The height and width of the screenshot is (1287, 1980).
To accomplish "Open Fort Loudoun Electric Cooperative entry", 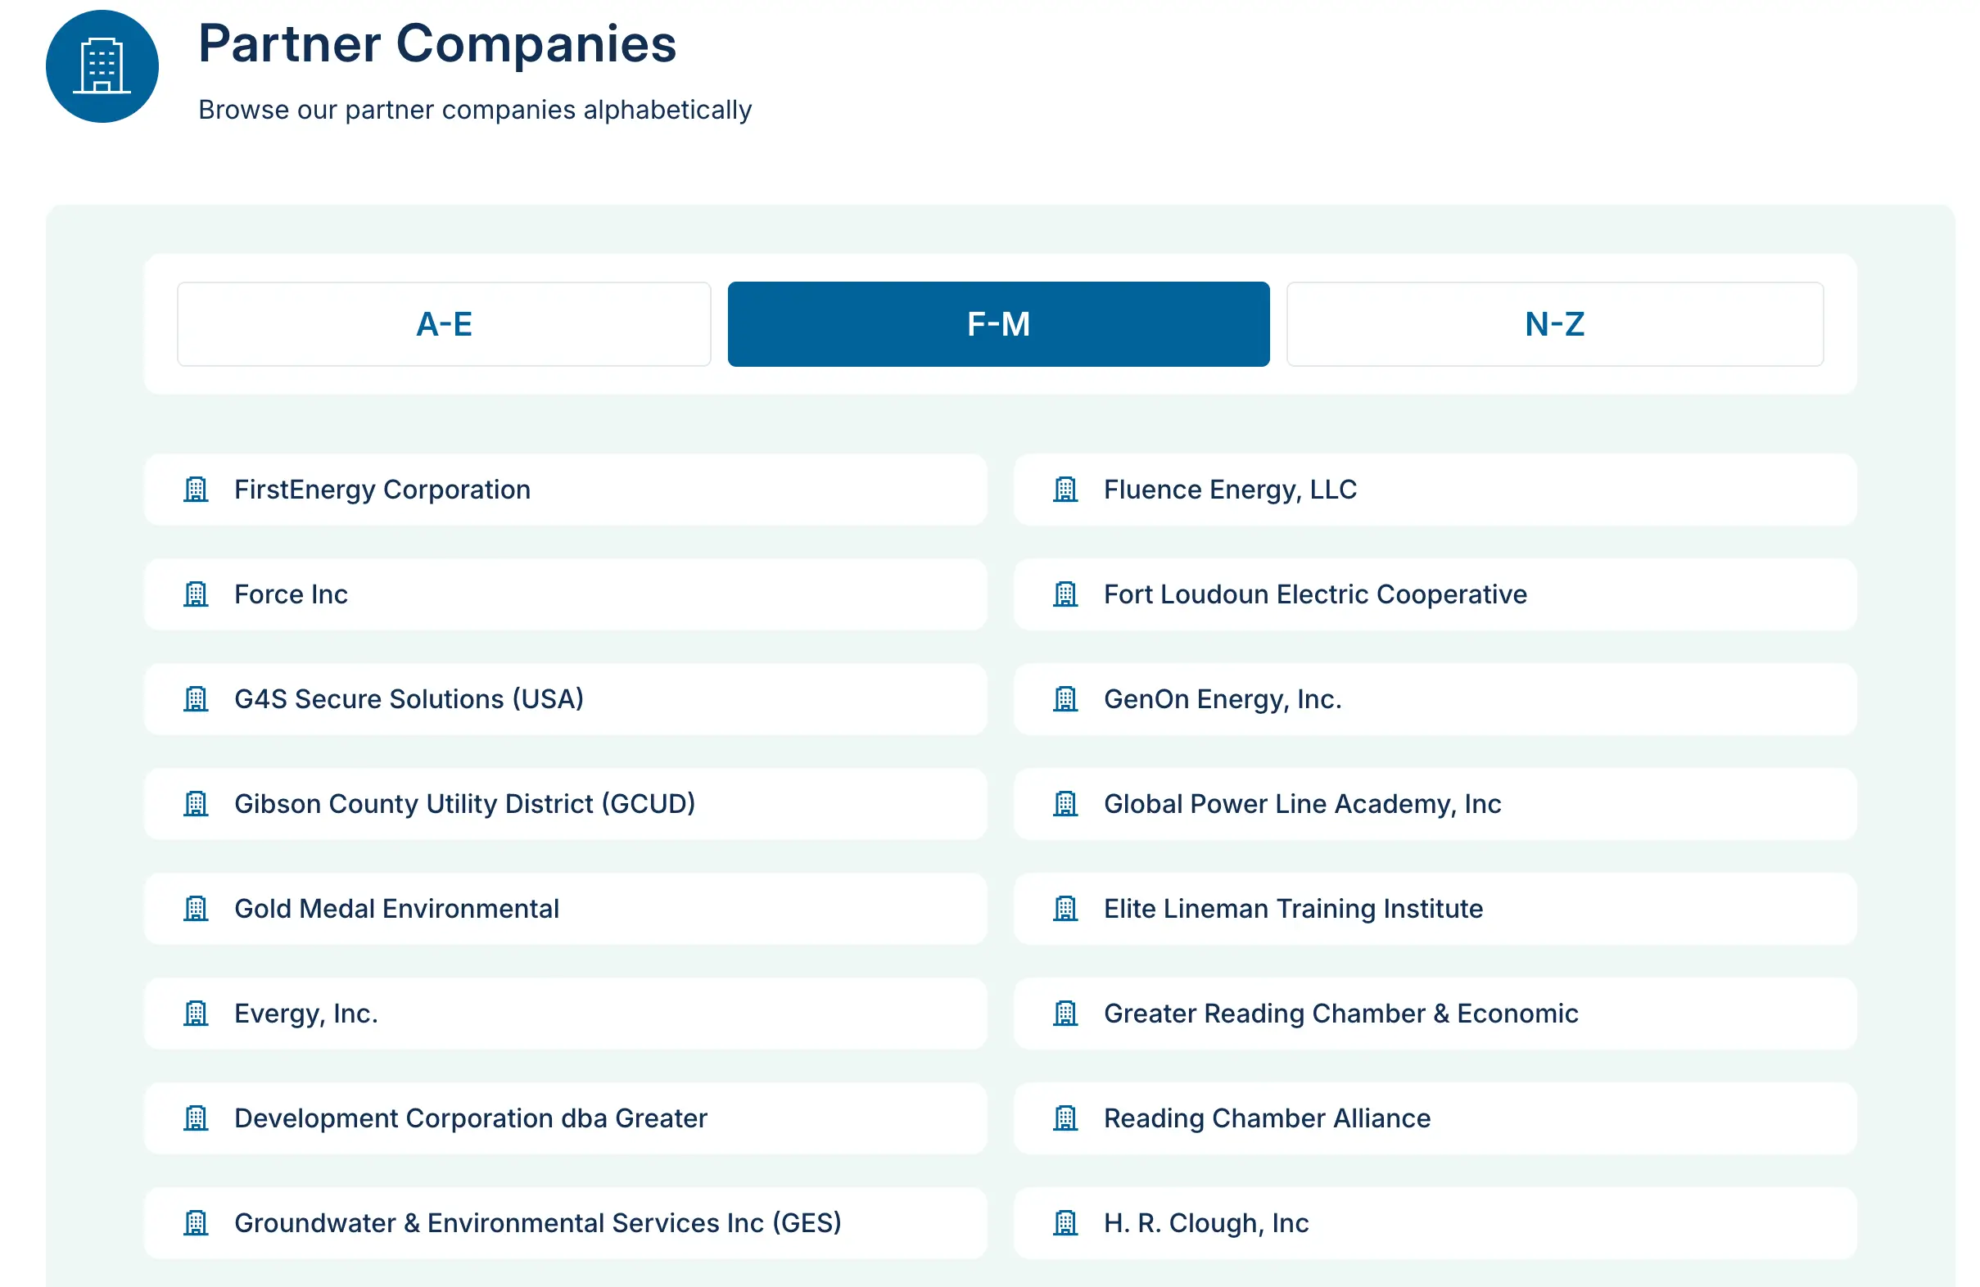I will [x=1314, y=594].
